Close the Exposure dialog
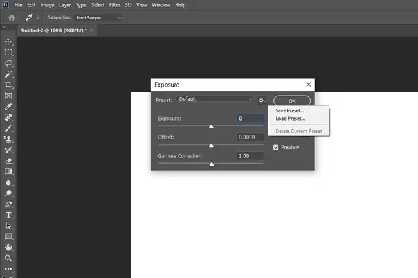This screenshot has height=278, width=418. pyautogui.click(x=309, y=85)
